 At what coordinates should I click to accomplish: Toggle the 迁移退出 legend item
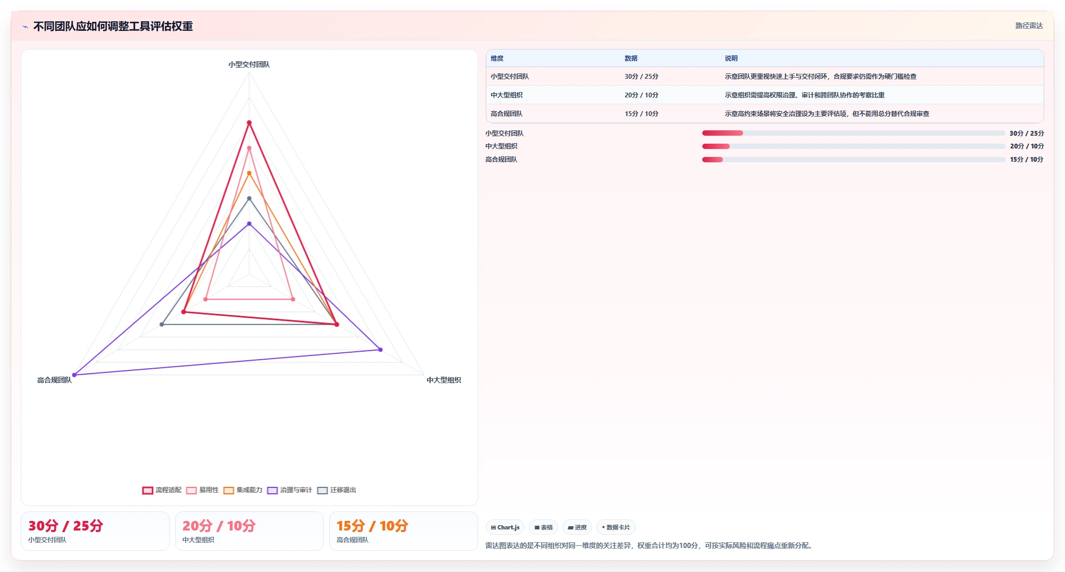pyautogui.click(x=336, y=490)
